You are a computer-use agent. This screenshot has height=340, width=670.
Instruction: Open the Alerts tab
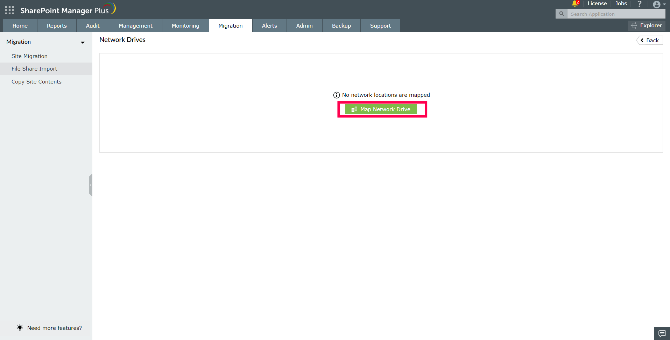coord(269,26)
